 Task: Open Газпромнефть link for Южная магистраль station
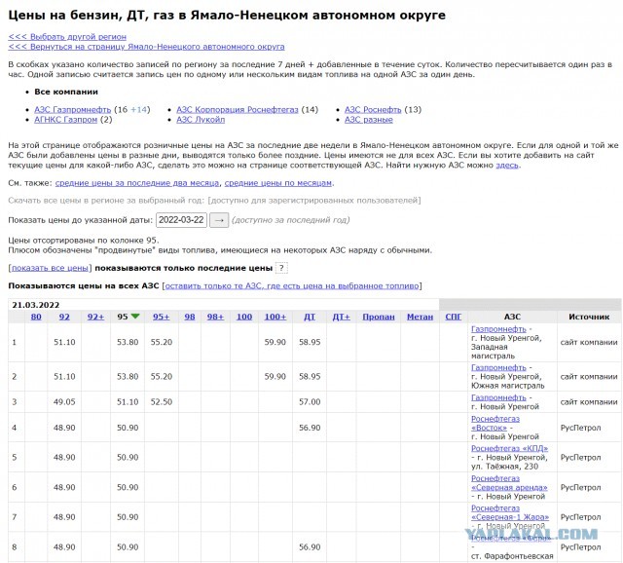[498, 367]
